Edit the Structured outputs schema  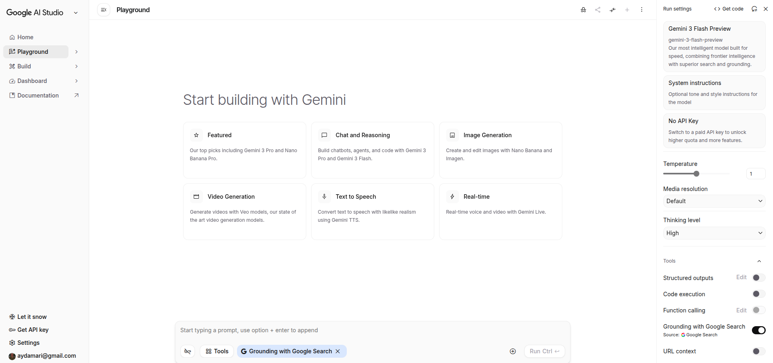click(x=741, y=277)
